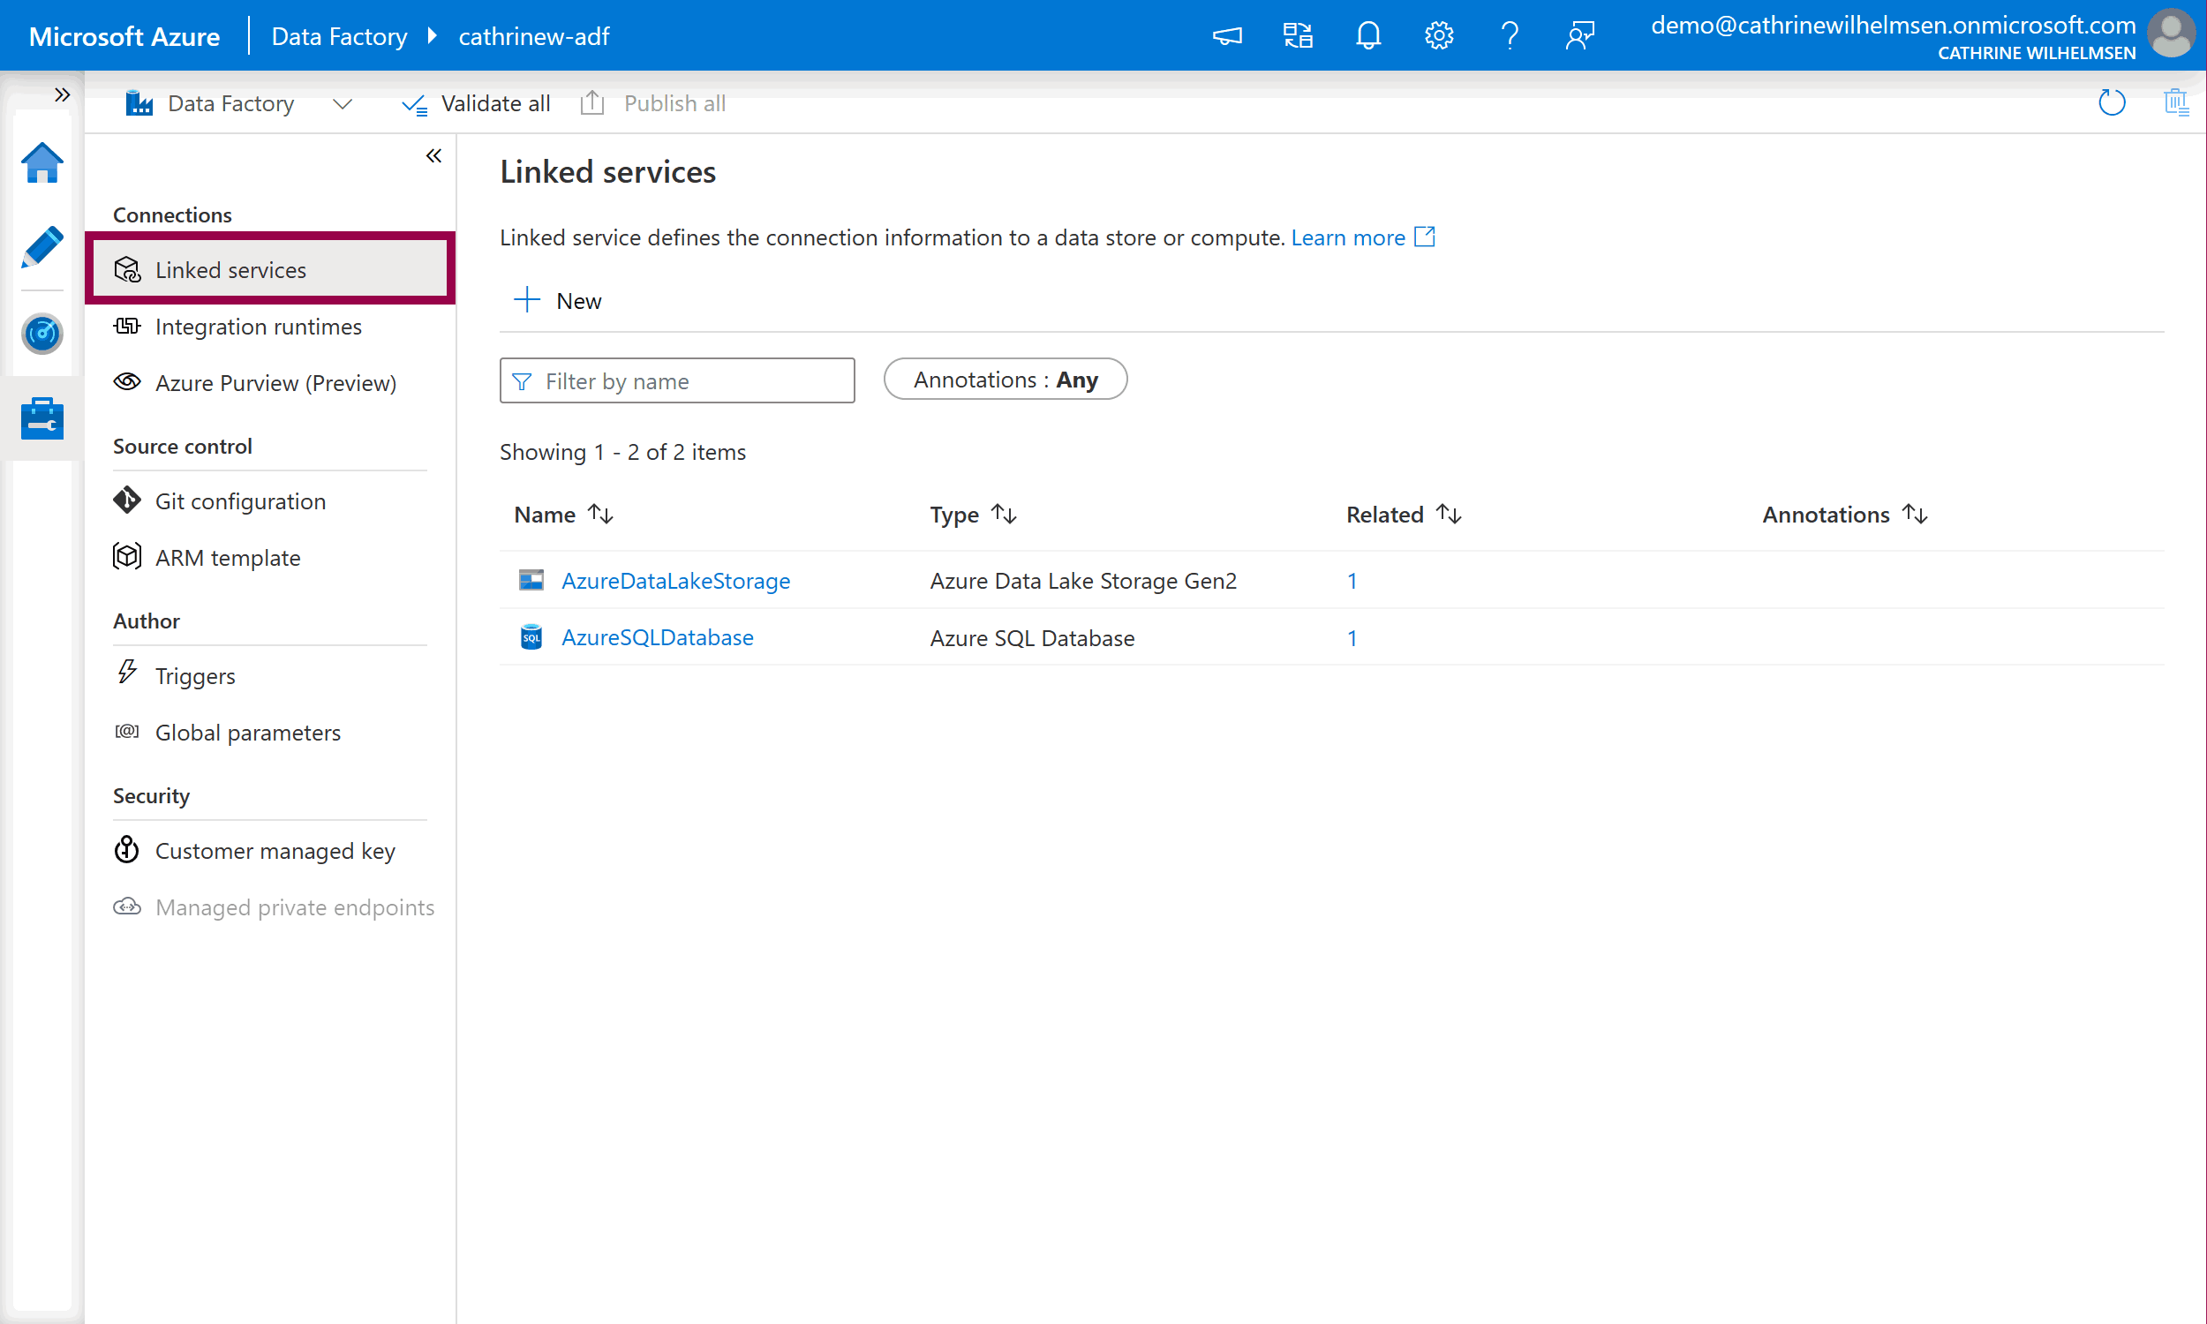
Task: Expand the left navigation rail
Action: tap(62, 94)
